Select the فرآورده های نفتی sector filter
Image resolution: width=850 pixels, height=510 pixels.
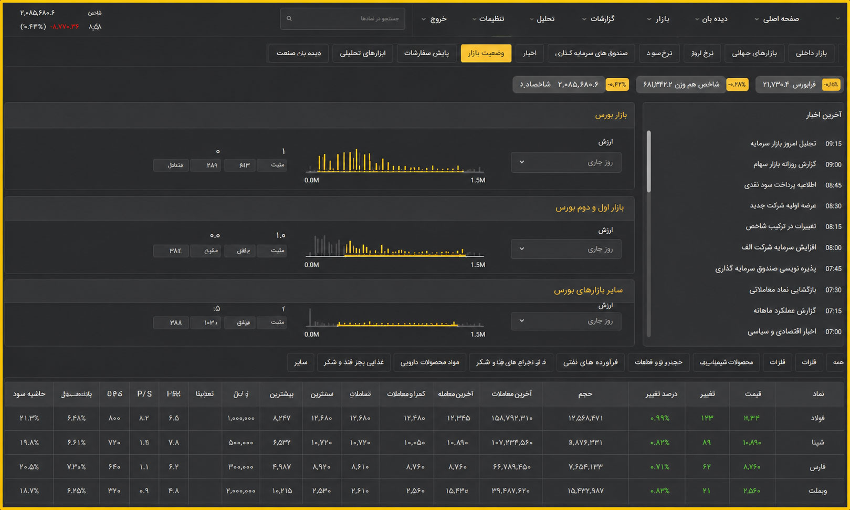(x=590, y=362)
